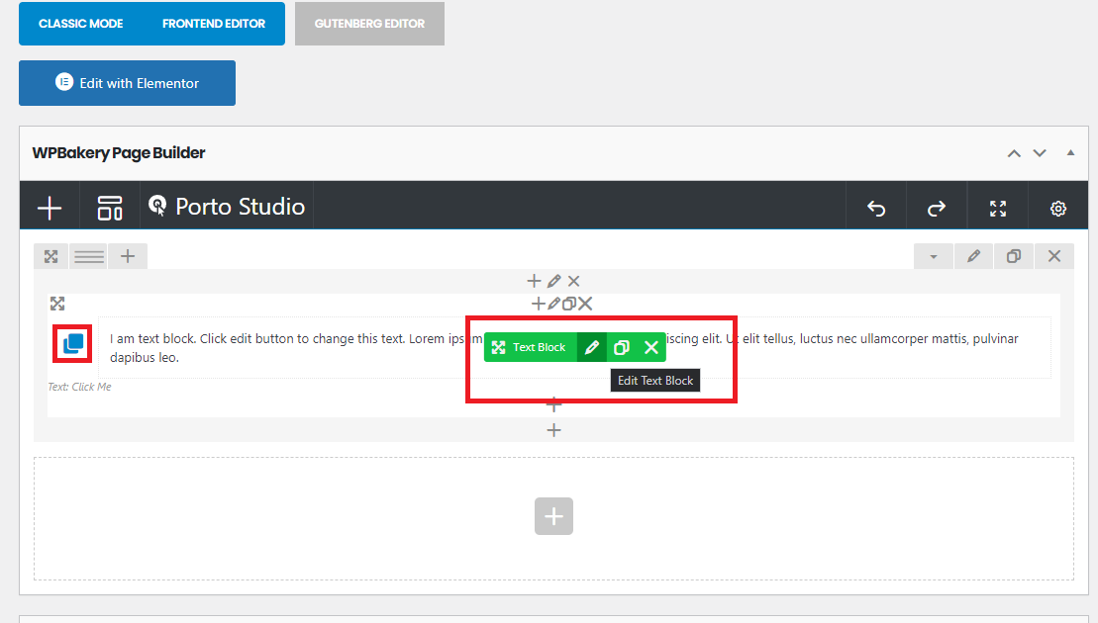This screenshot has width=1098, height=623.
Task: Delete this row
Action: coord(1053,256)
